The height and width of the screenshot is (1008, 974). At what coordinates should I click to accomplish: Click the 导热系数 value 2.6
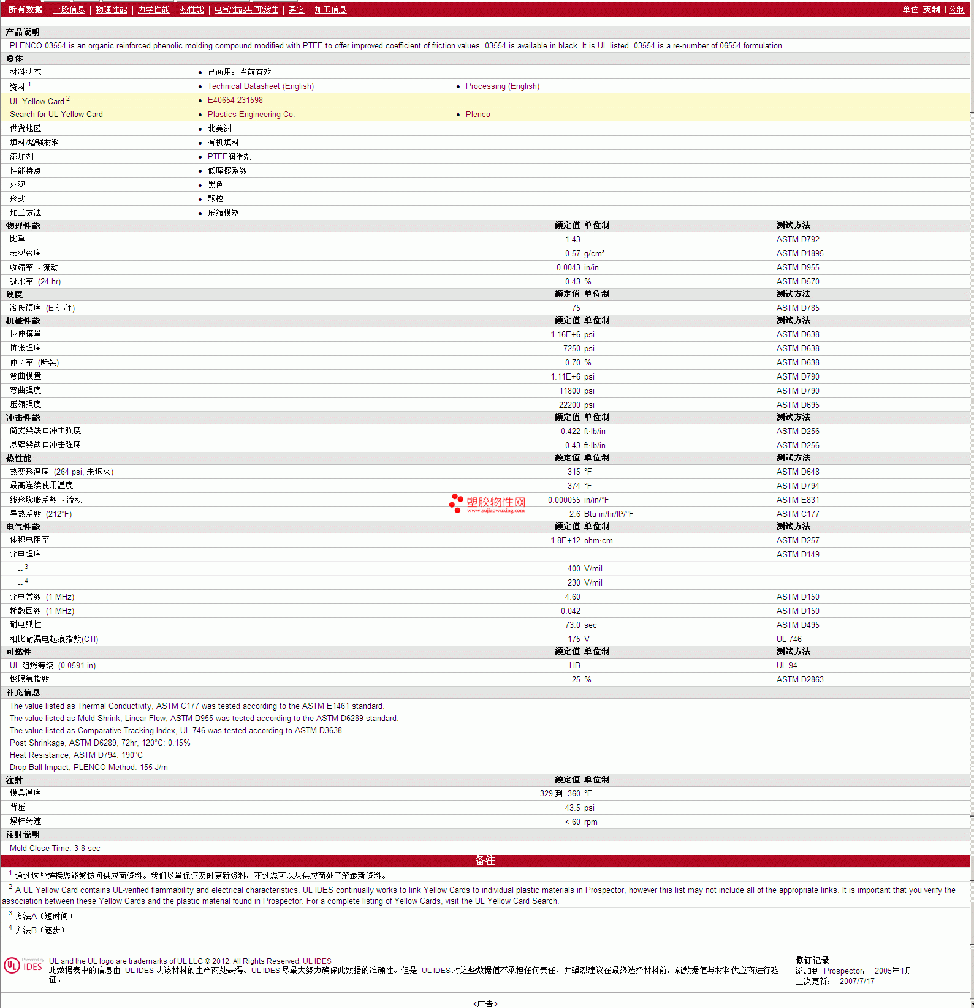coord(575,514)
